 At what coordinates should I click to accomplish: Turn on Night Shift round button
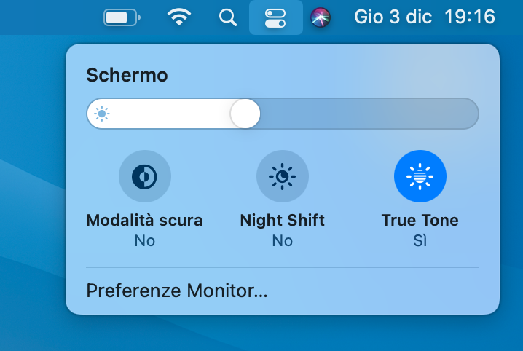282,176
